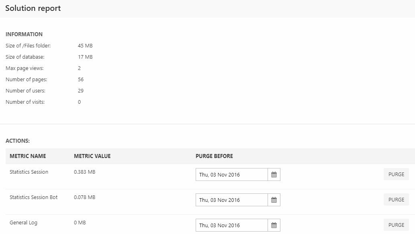Purge the Statistics Session data
Screen dimensions: 415x234
[x=396, y=174]
